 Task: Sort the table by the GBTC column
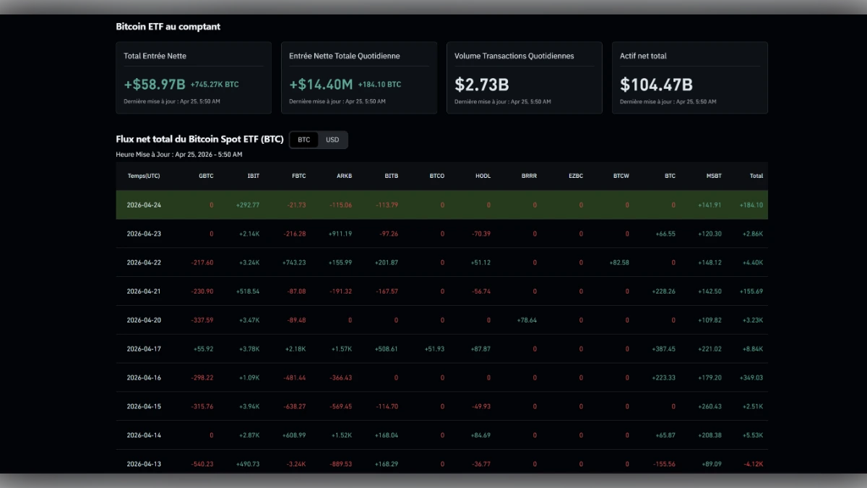207,176
